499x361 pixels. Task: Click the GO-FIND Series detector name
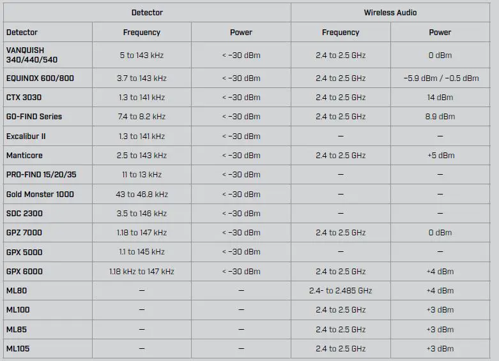[x=34, y=117]
